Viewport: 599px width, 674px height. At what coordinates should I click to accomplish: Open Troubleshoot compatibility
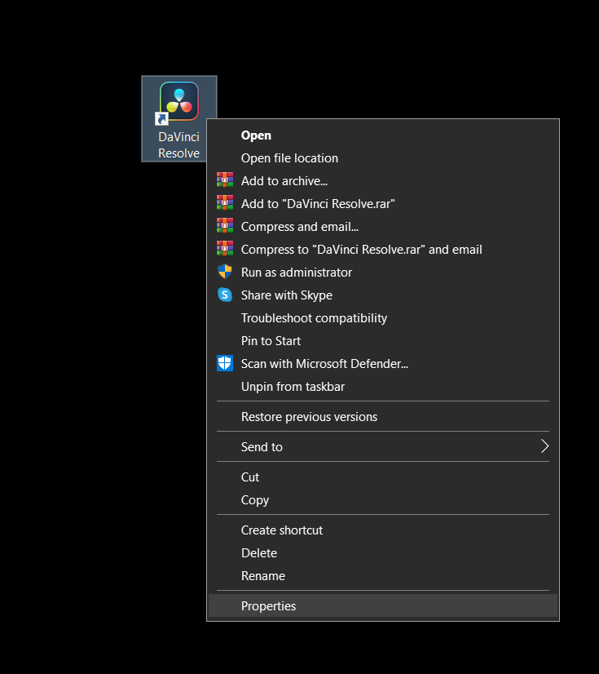[383, 318]
